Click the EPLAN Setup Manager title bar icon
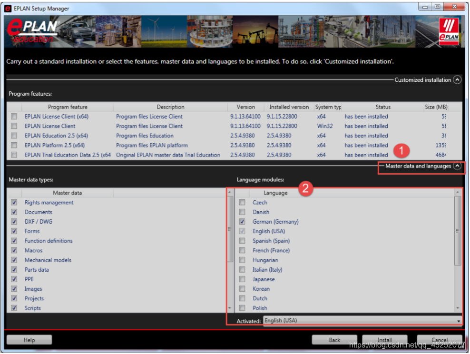This screenshot has width=470, height=354. [8, 8]
